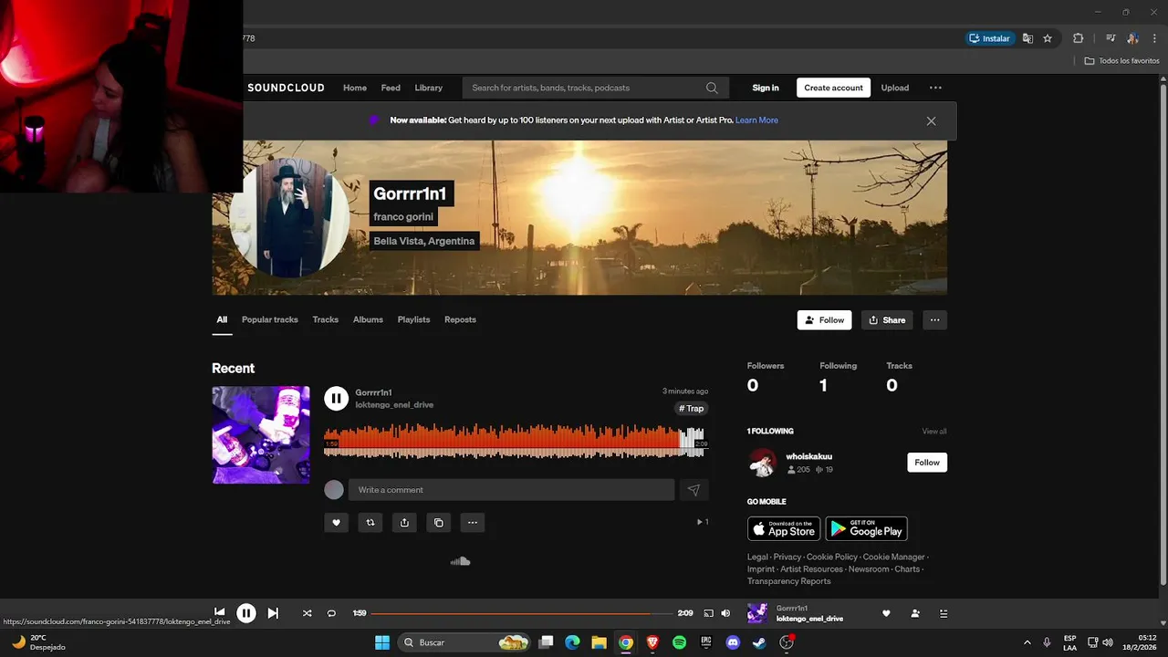Viewport: 1168px width, 657px height.
Task: Copy the track link icon
Action: click(438, 523)
